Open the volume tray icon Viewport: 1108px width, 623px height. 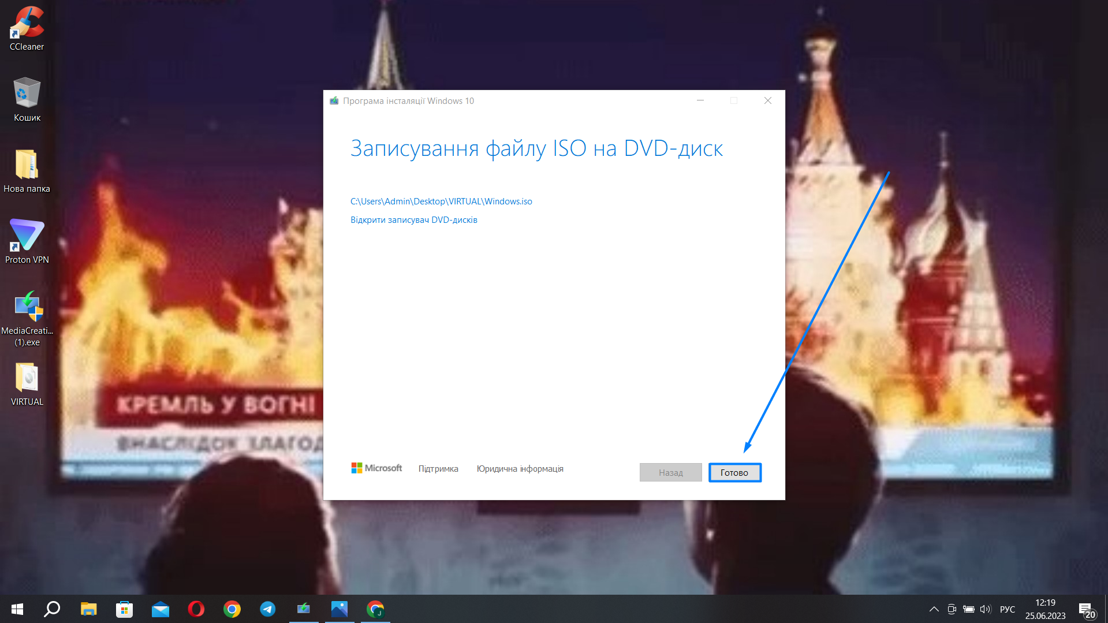(x=986, y=609)
